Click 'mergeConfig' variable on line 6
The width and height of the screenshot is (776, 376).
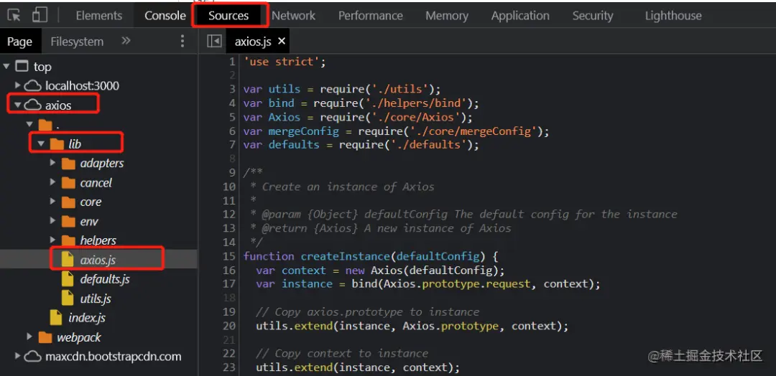(303, 131)
